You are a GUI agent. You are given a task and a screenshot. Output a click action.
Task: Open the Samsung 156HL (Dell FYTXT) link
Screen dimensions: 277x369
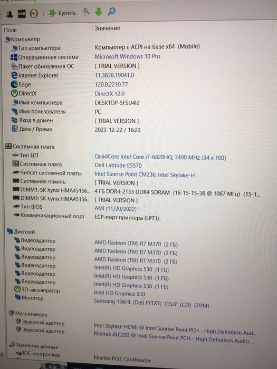point(151,304)
